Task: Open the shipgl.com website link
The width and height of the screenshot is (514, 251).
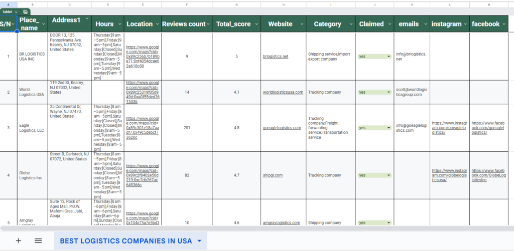Action: tap(273, 175)
